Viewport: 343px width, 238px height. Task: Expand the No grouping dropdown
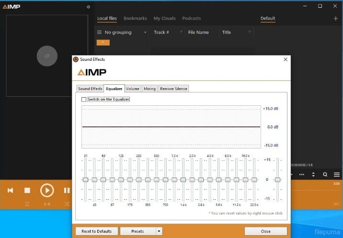click(x=145, y=33)
